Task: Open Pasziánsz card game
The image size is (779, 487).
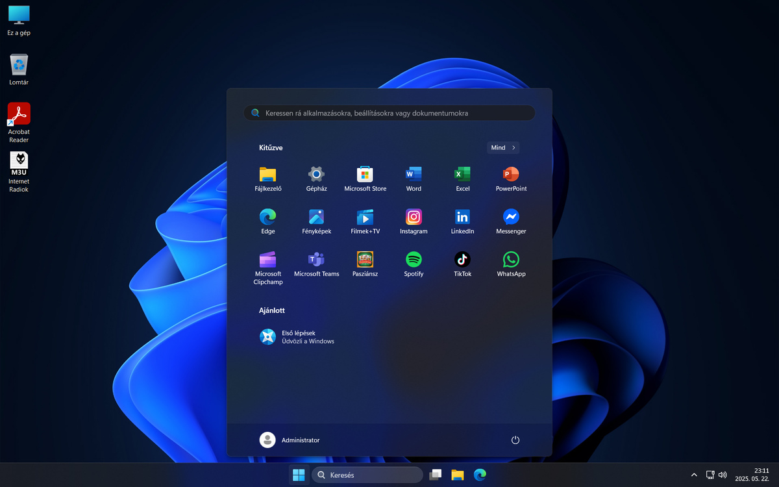Action: click(365, 264)
